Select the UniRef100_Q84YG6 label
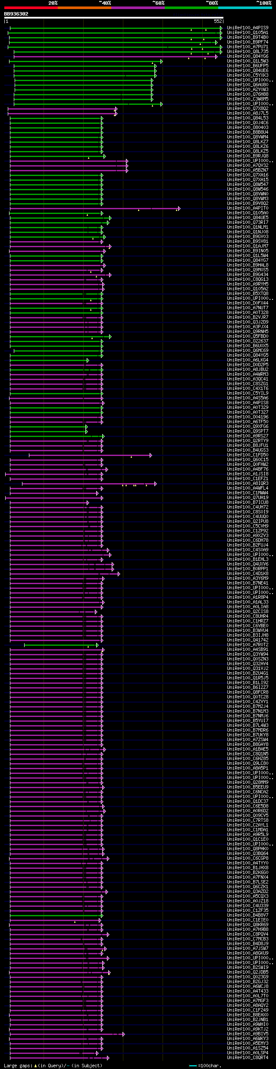 [x=248, y=57]
